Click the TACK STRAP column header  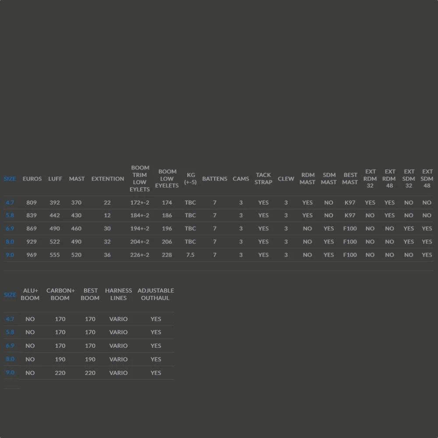(x=263, y=179)
